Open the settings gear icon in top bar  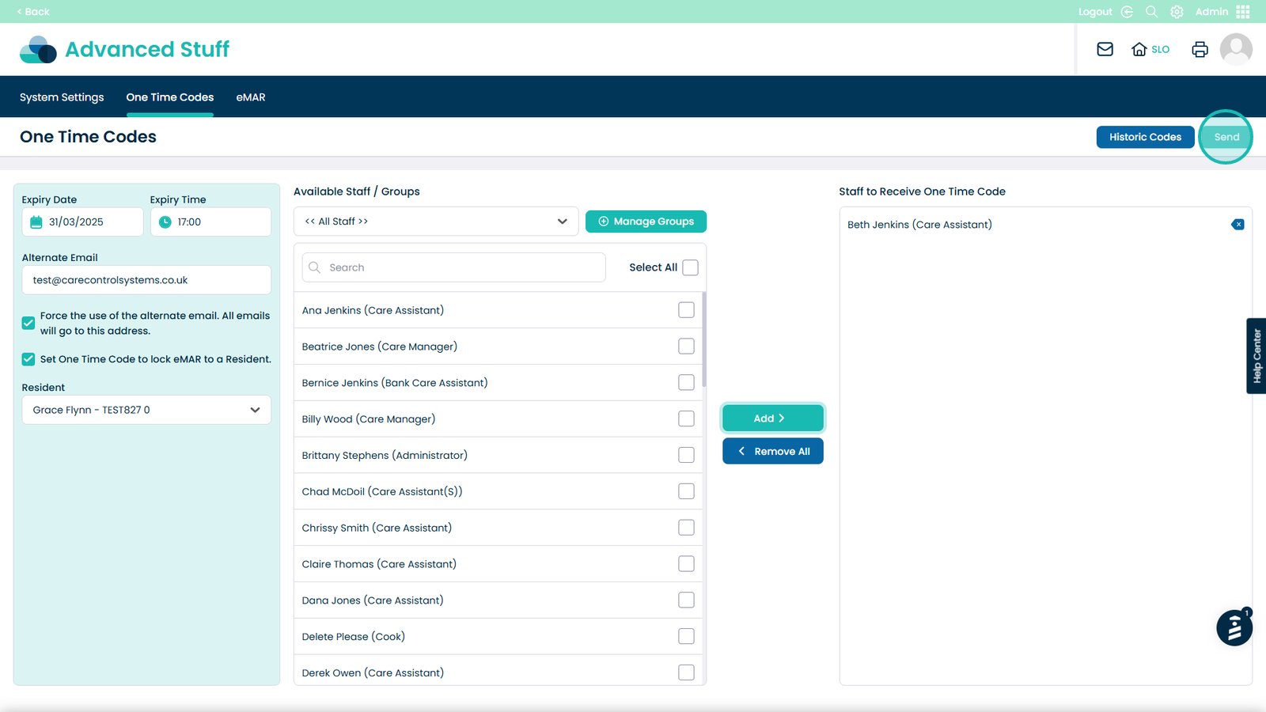coord(1177,12)
